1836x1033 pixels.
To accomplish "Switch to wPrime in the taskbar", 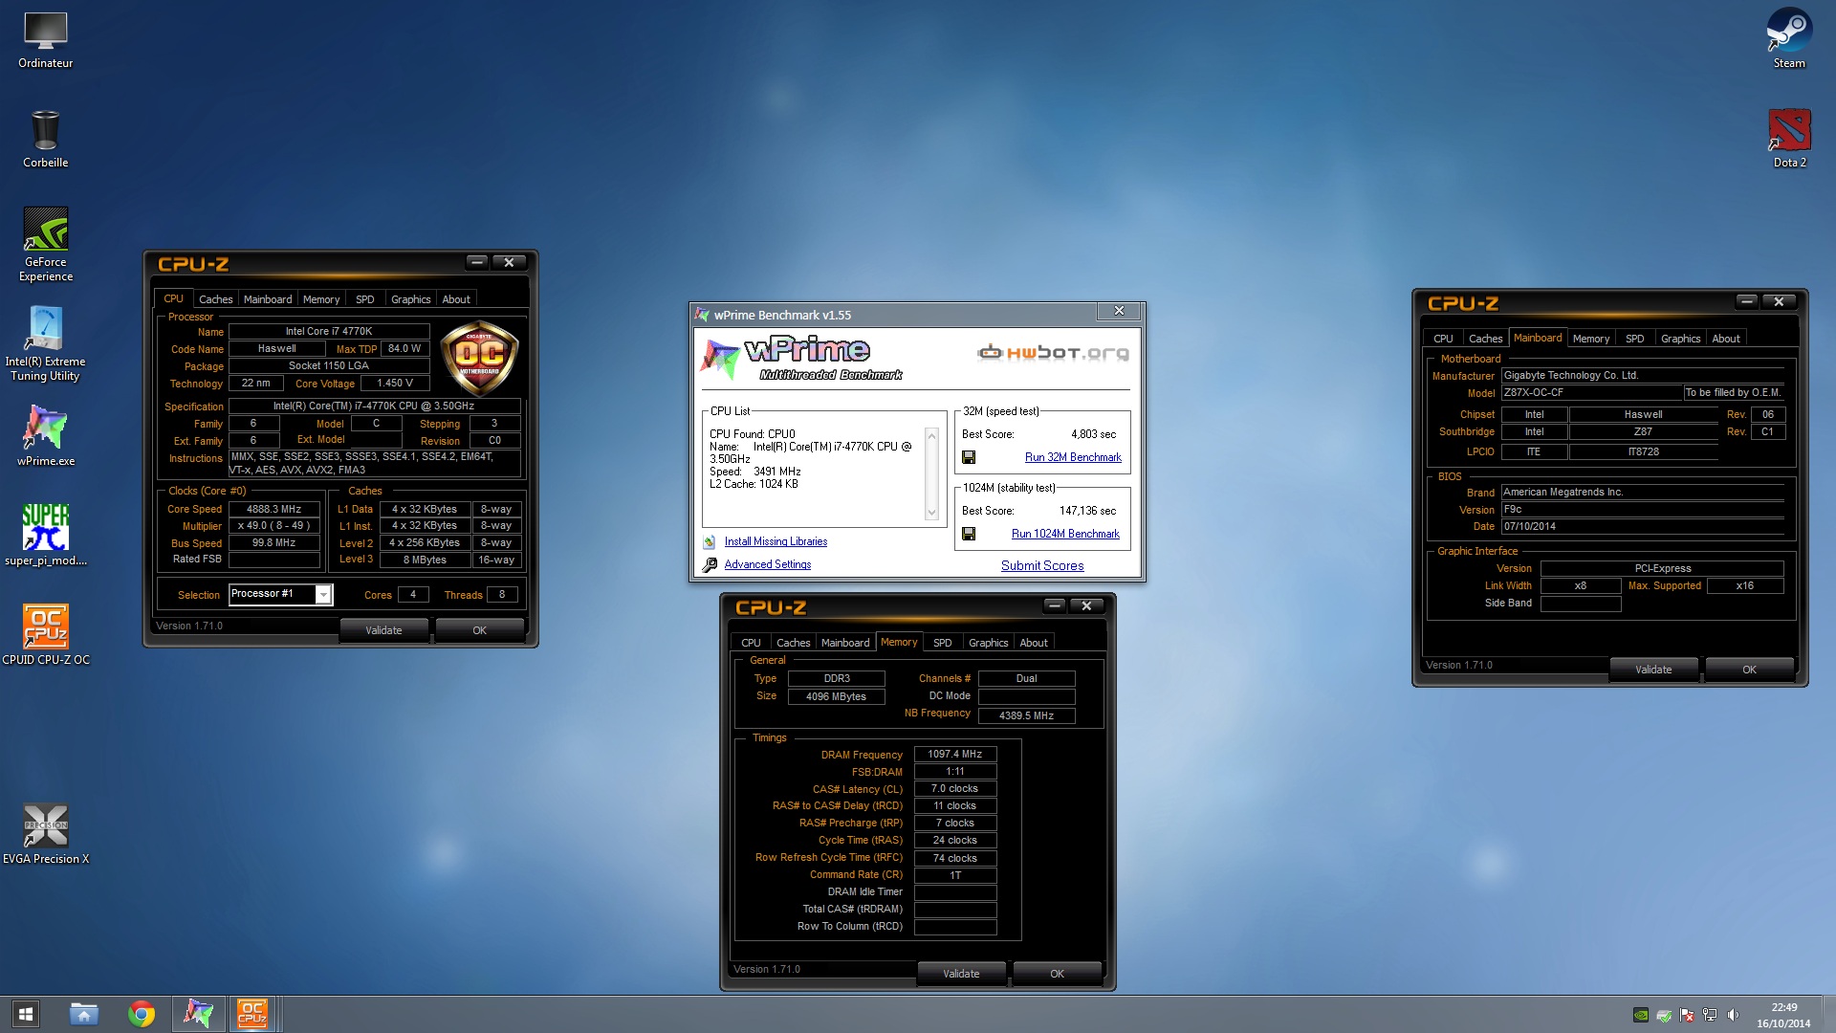I will [199, 1014].
